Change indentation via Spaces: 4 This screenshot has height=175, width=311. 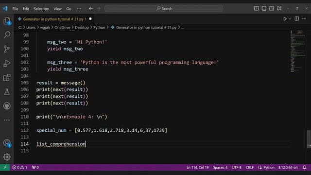[x=220, y=167]
